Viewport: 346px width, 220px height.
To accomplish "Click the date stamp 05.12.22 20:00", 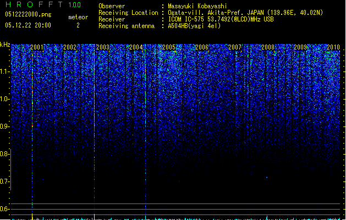I will point(28,25).
